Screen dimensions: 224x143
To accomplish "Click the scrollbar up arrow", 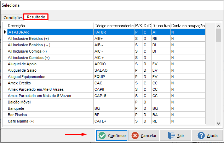I will 218,26.
